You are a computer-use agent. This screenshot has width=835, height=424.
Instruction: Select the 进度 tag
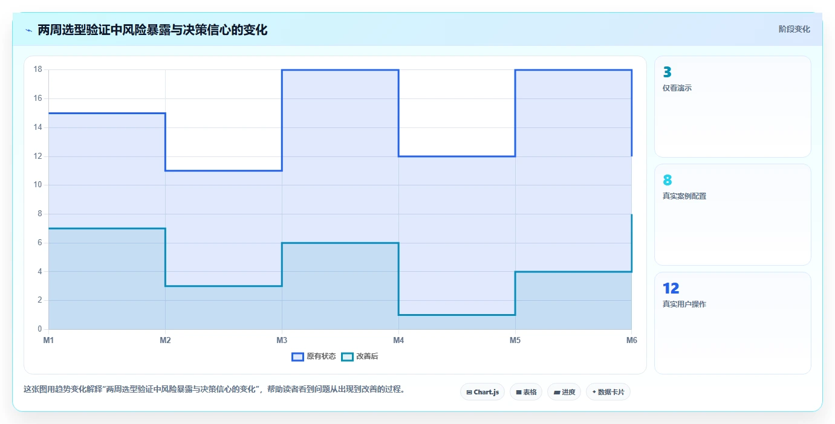(564, 392)
